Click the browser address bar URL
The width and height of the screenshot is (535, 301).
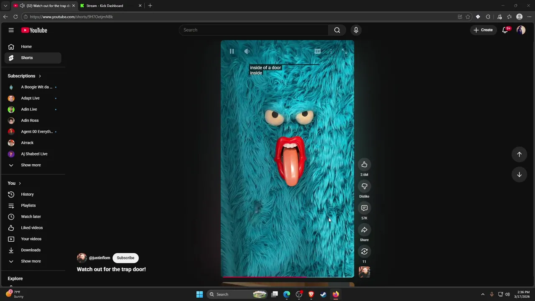pos(71,17)
